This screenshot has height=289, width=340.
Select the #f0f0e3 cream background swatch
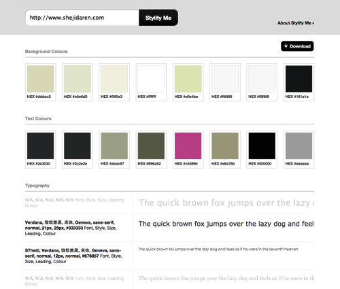tap(114, 82)
